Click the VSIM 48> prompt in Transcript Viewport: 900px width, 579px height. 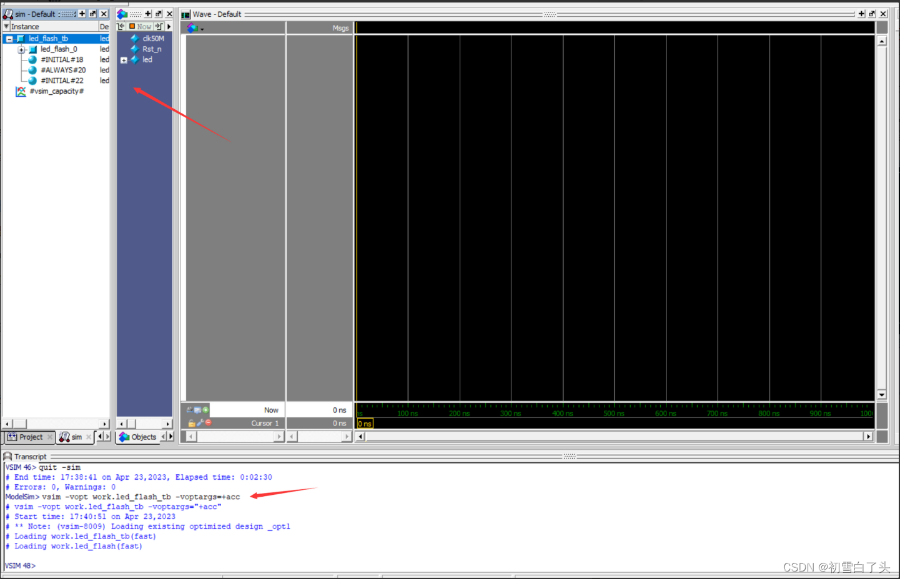[20, 565]
